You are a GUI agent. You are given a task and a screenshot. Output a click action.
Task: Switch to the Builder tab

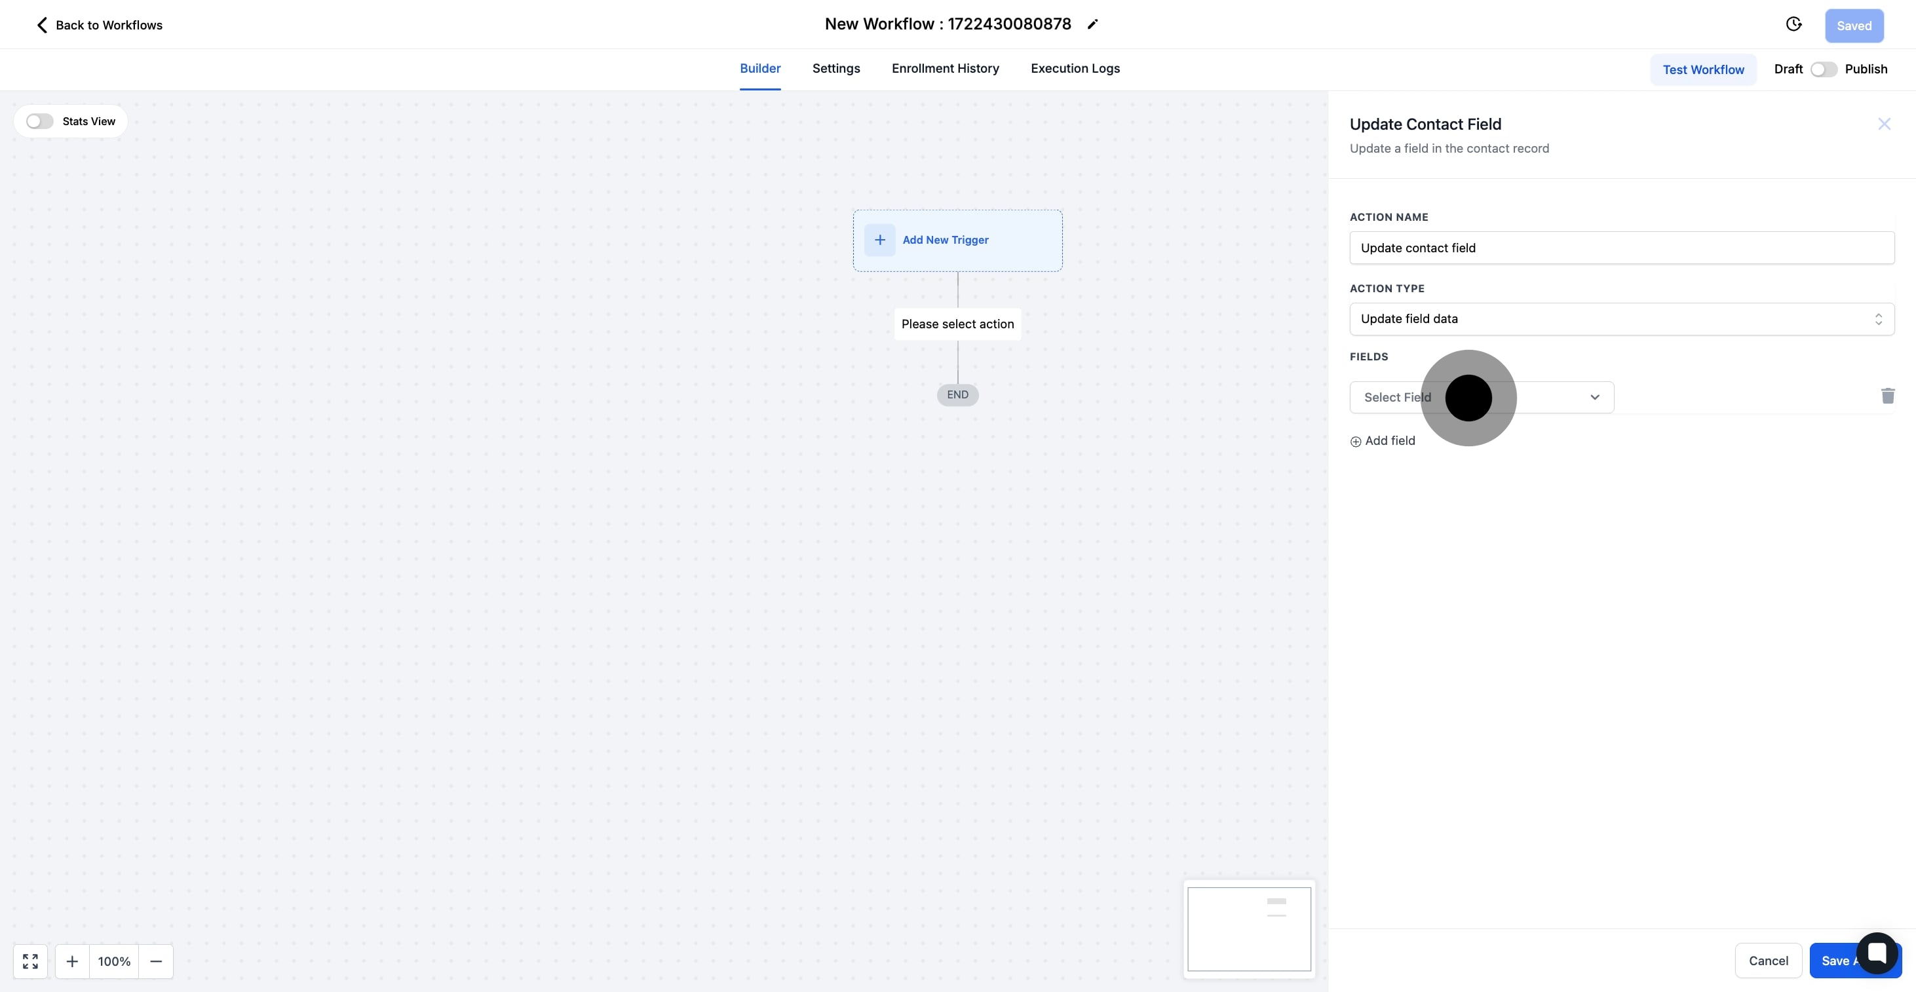[x=759, y=68]
